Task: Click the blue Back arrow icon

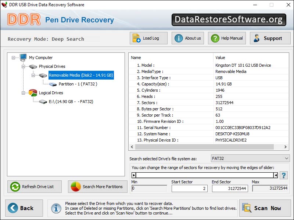Action: [x=13, y=208]
